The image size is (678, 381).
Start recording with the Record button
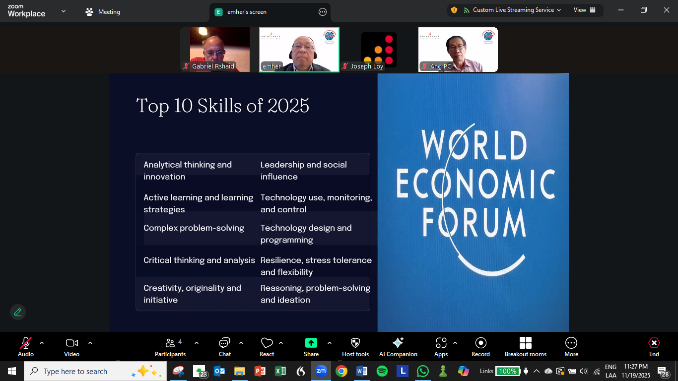pos(480,346)
